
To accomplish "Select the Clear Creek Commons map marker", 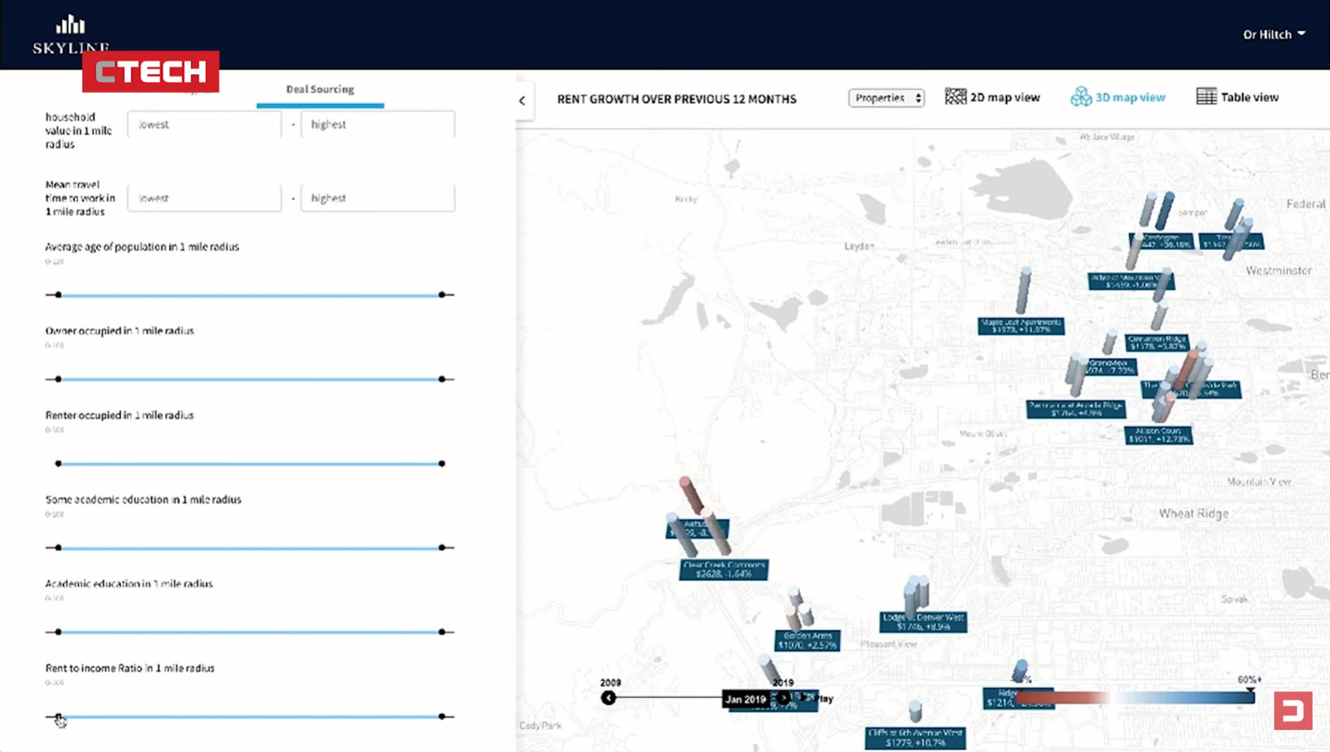I will (x=722, y=569).
